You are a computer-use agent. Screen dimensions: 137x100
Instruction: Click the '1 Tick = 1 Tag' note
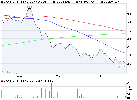coord(10,72)
